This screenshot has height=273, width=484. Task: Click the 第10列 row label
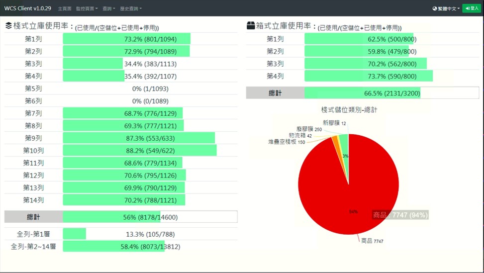tap(33, 151)
